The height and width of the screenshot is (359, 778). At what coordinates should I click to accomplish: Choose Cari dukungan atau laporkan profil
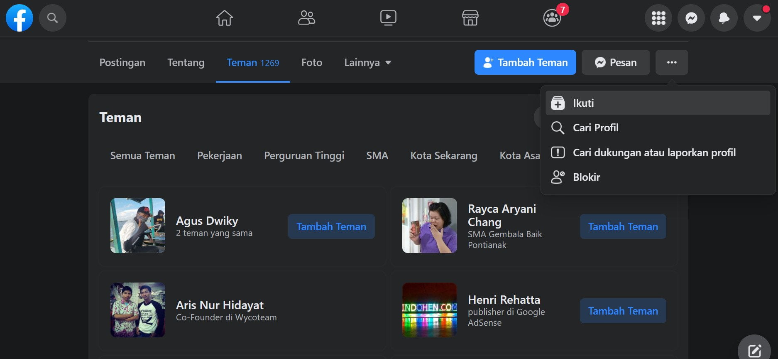658,152
